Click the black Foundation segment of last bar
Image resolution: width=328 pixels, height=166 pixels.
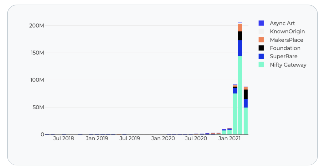246,94
